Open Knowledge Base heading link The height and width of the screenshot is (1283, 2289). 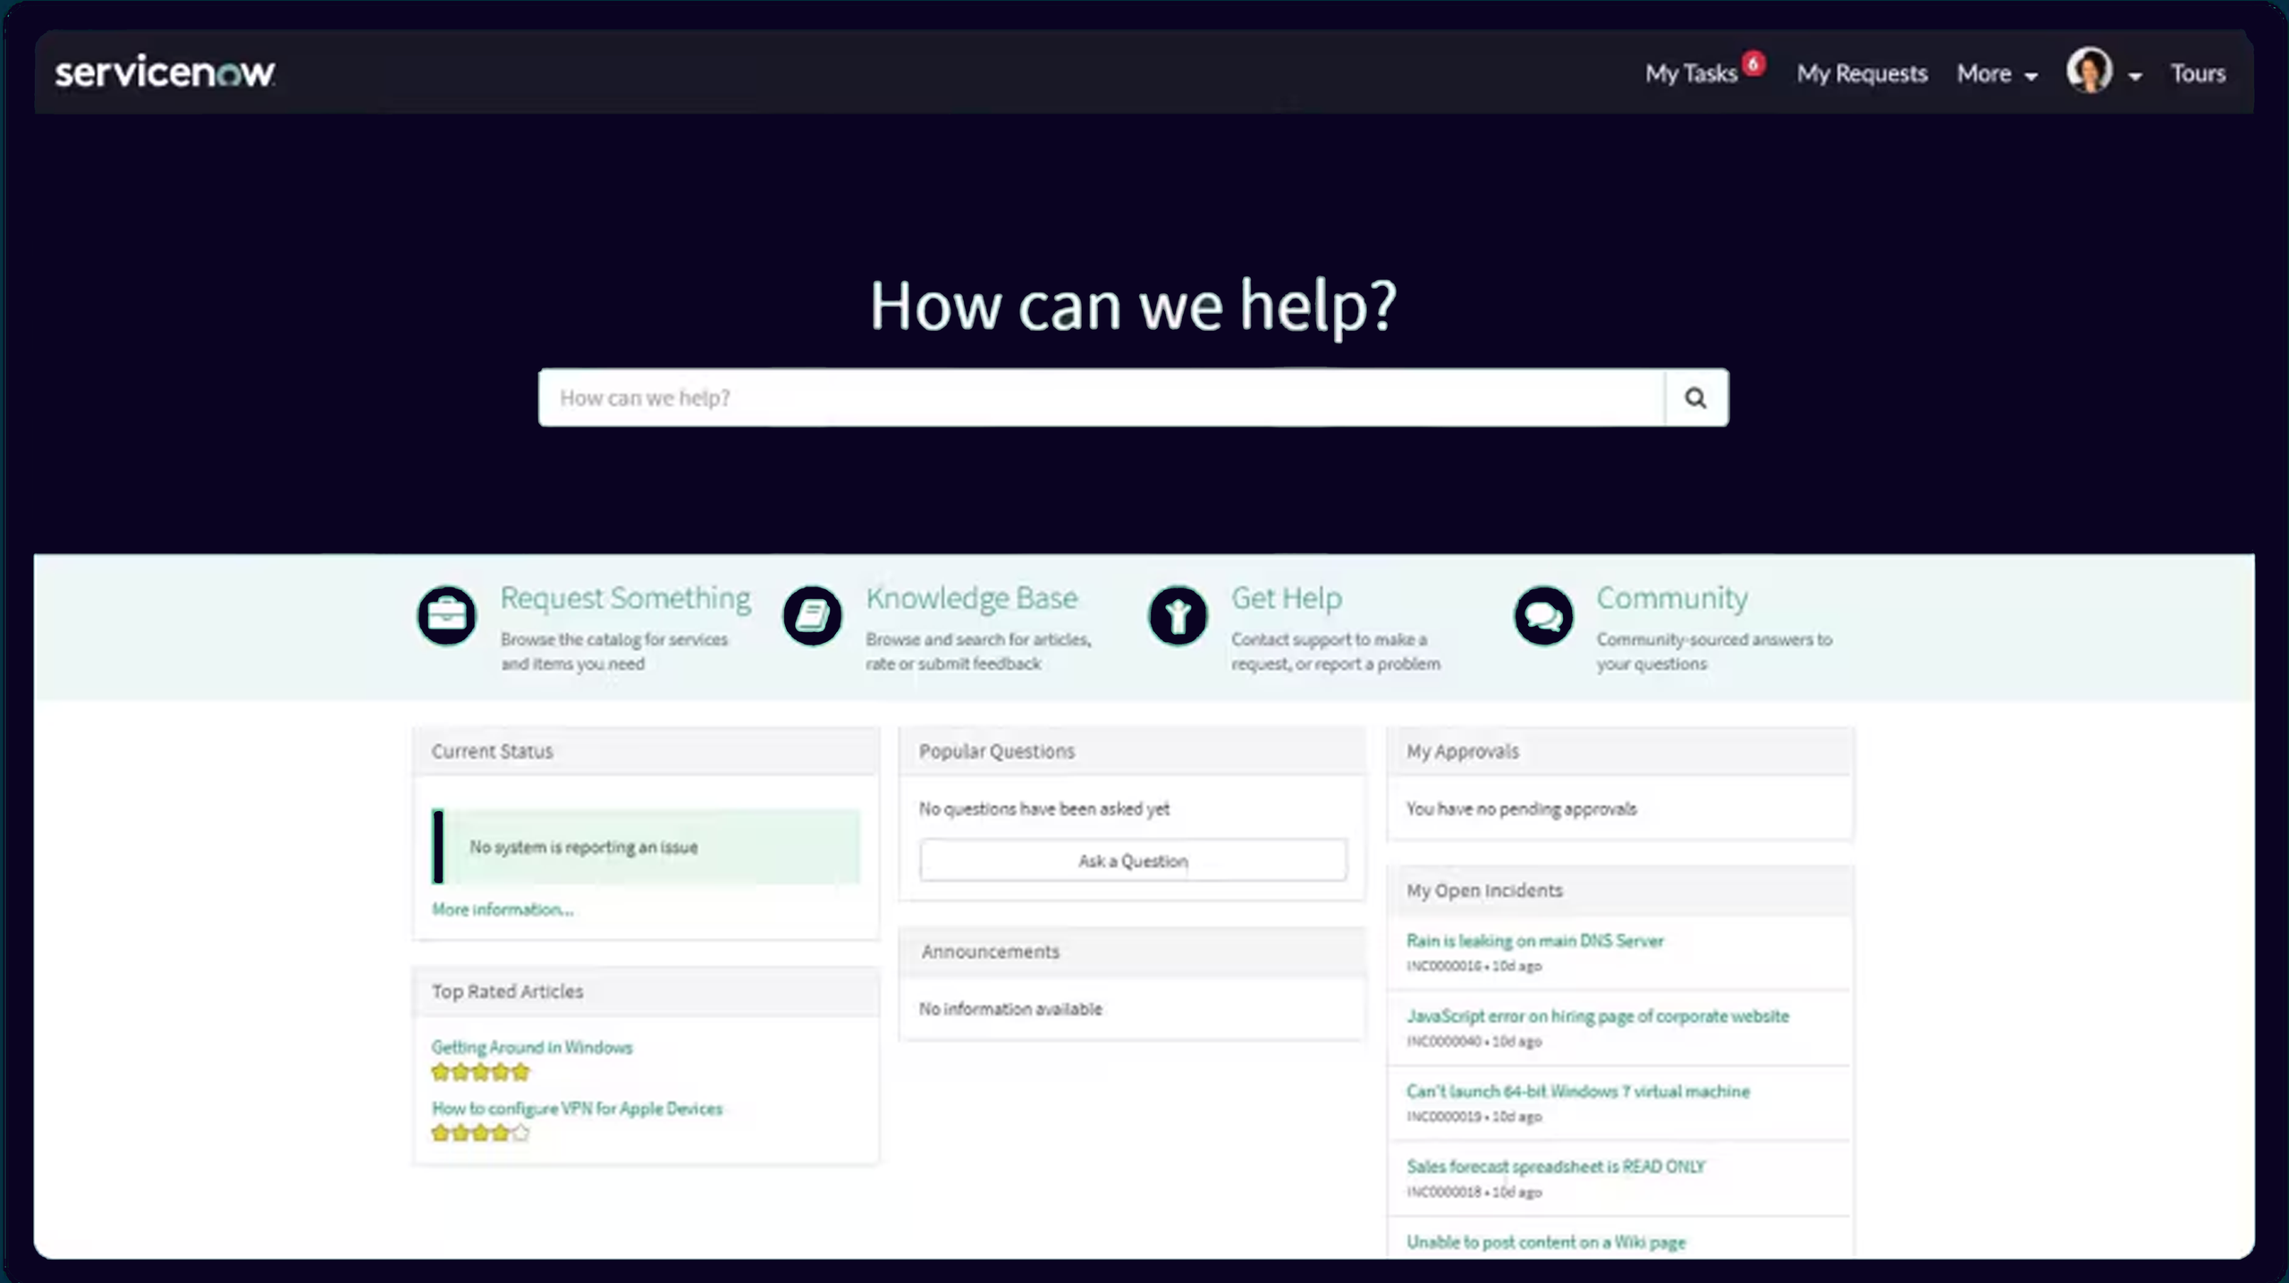tap(972, 598)
